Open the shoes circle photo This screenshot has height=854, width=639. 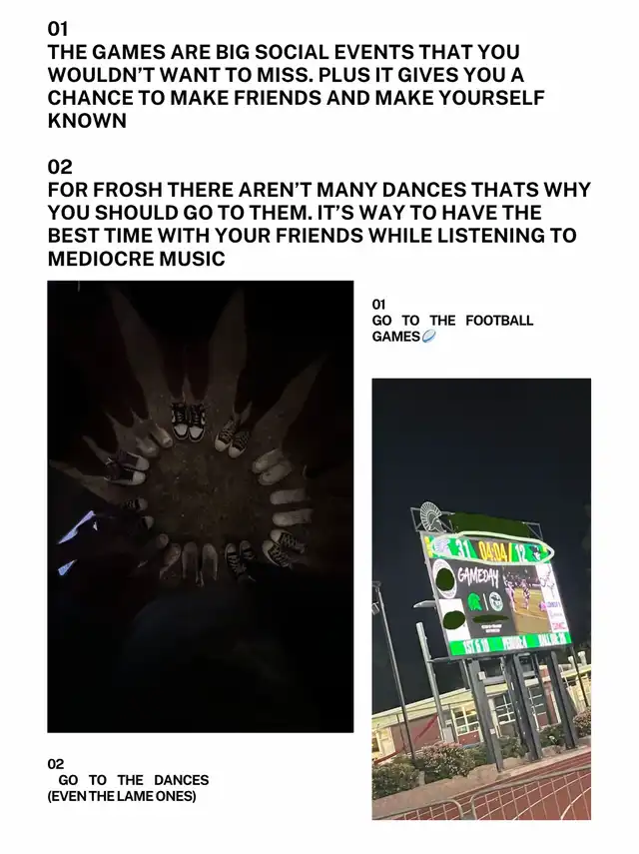click(201, 506)
